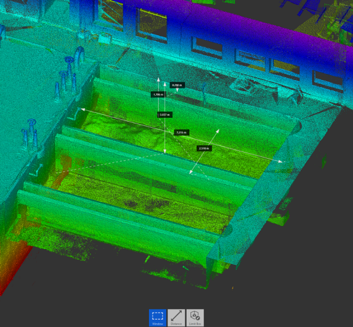Select the 1.706 m measurement label
The width and height of the screenshot is (353, 327).
click(x=158, y=94)
